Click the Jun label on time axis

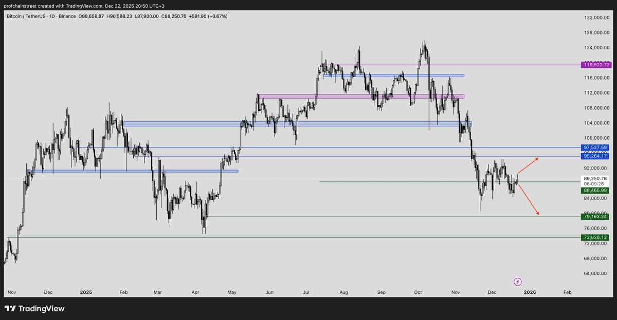(269, 292)
